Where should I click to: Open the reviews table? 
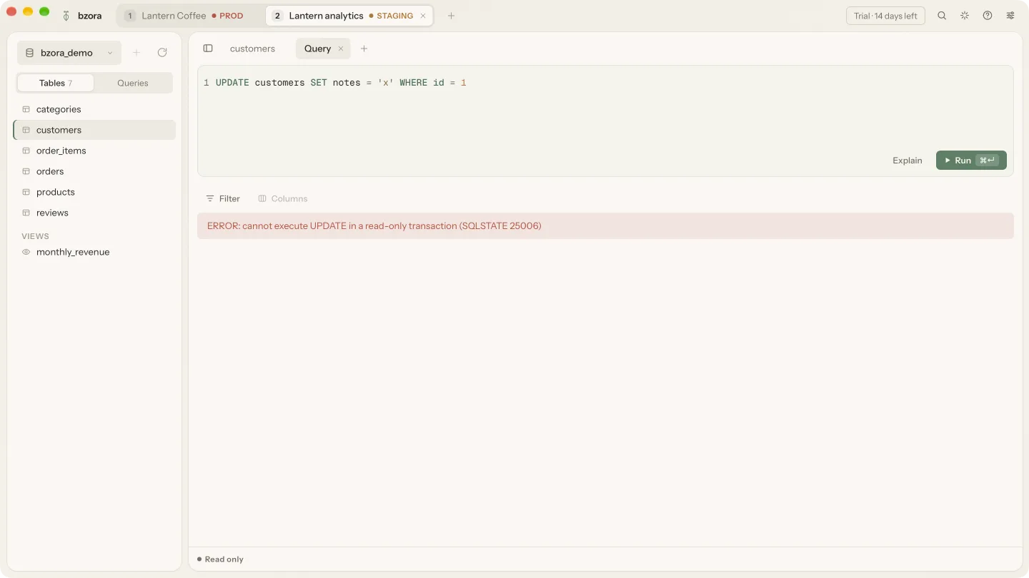(94, 213)
